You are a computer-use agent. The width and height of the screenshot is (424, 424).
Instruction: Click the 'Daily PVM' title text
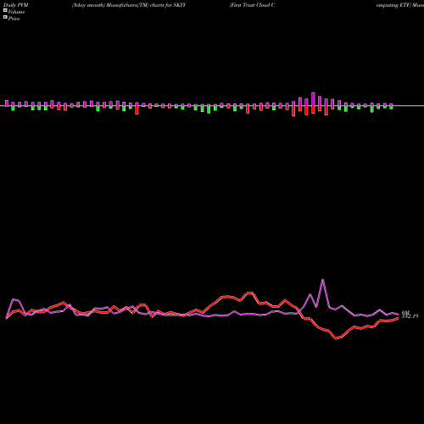(x=16, y=5)
